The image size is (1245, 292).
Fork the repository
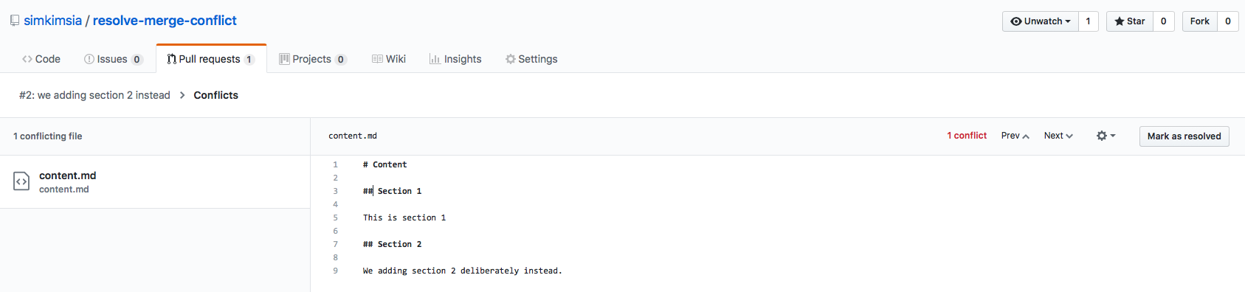click(1200, 21)
